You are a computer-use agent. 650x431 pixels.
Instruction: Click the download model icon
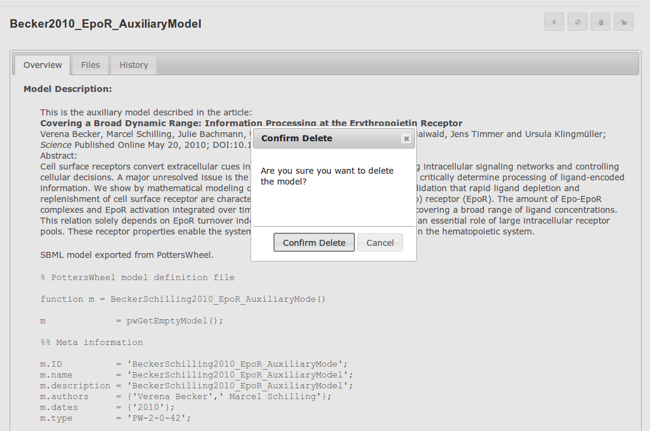click(554, 22)
